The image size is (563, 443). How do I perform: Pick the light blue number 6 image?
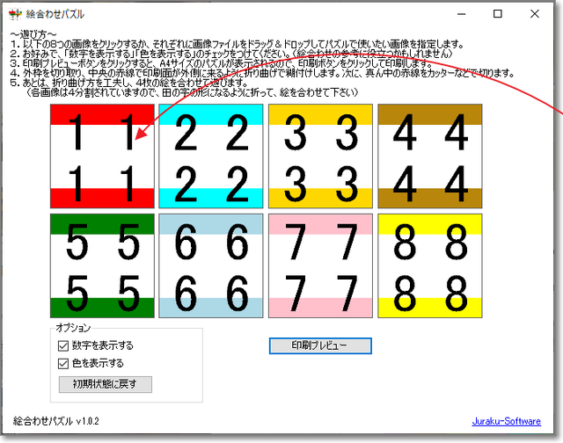pyautogui.click(x=211, y=266)
